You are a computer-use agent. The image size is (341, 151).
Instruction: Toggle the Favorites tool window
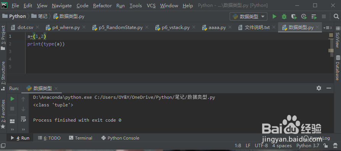point(3,114)
